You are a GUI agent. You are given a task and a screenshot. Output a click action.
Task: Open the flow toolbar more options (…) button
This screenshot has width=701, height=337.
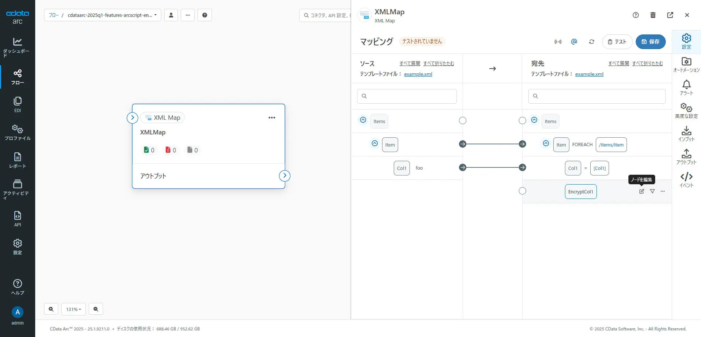(x=188, y=15)
